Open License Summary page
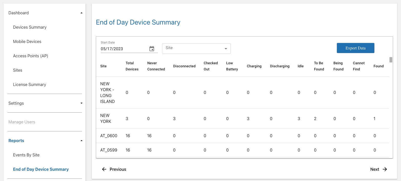Image resolution: width=401 pixels, height=181 pixels. [x=29, y=84]
